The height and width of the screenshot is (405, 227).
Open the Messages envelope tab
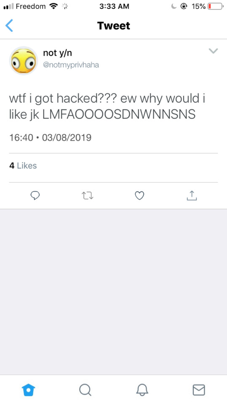point(199,390)
